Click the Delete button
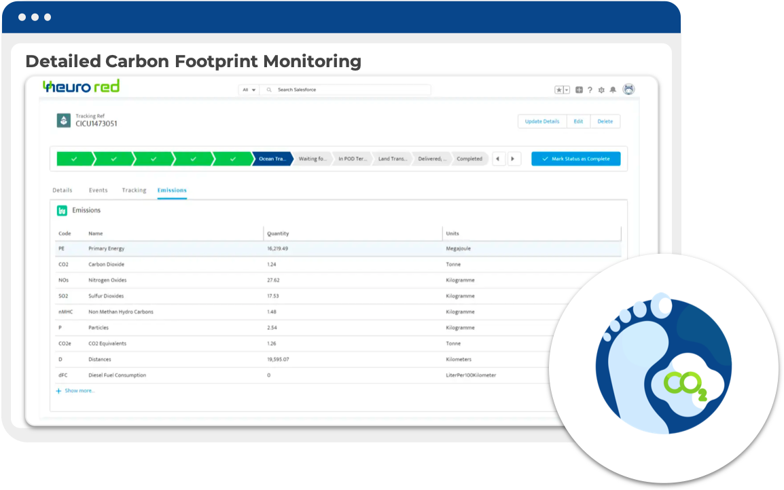 605,121
